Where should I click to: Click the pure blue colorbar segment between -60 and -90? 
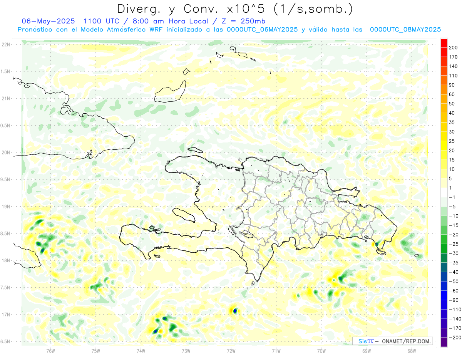(x=444, y=295)
